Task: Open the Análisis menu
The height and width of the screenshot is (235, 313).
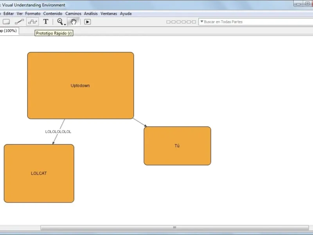Action: (91, 14)
